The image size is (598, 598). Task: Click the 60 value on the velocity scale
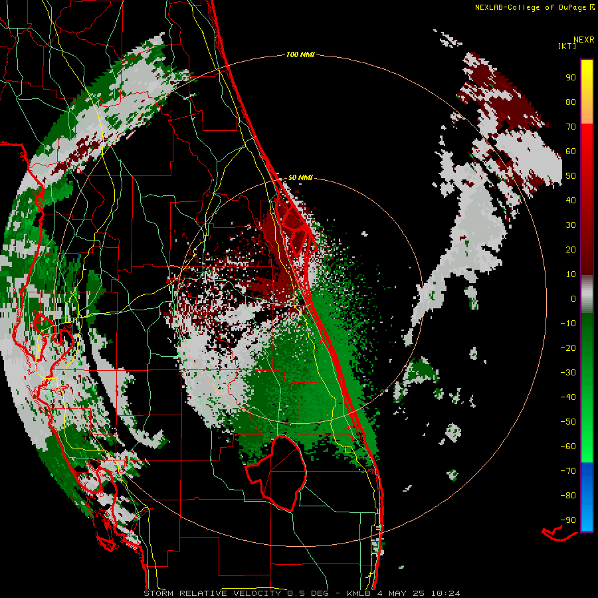click(x=571, y=151)
